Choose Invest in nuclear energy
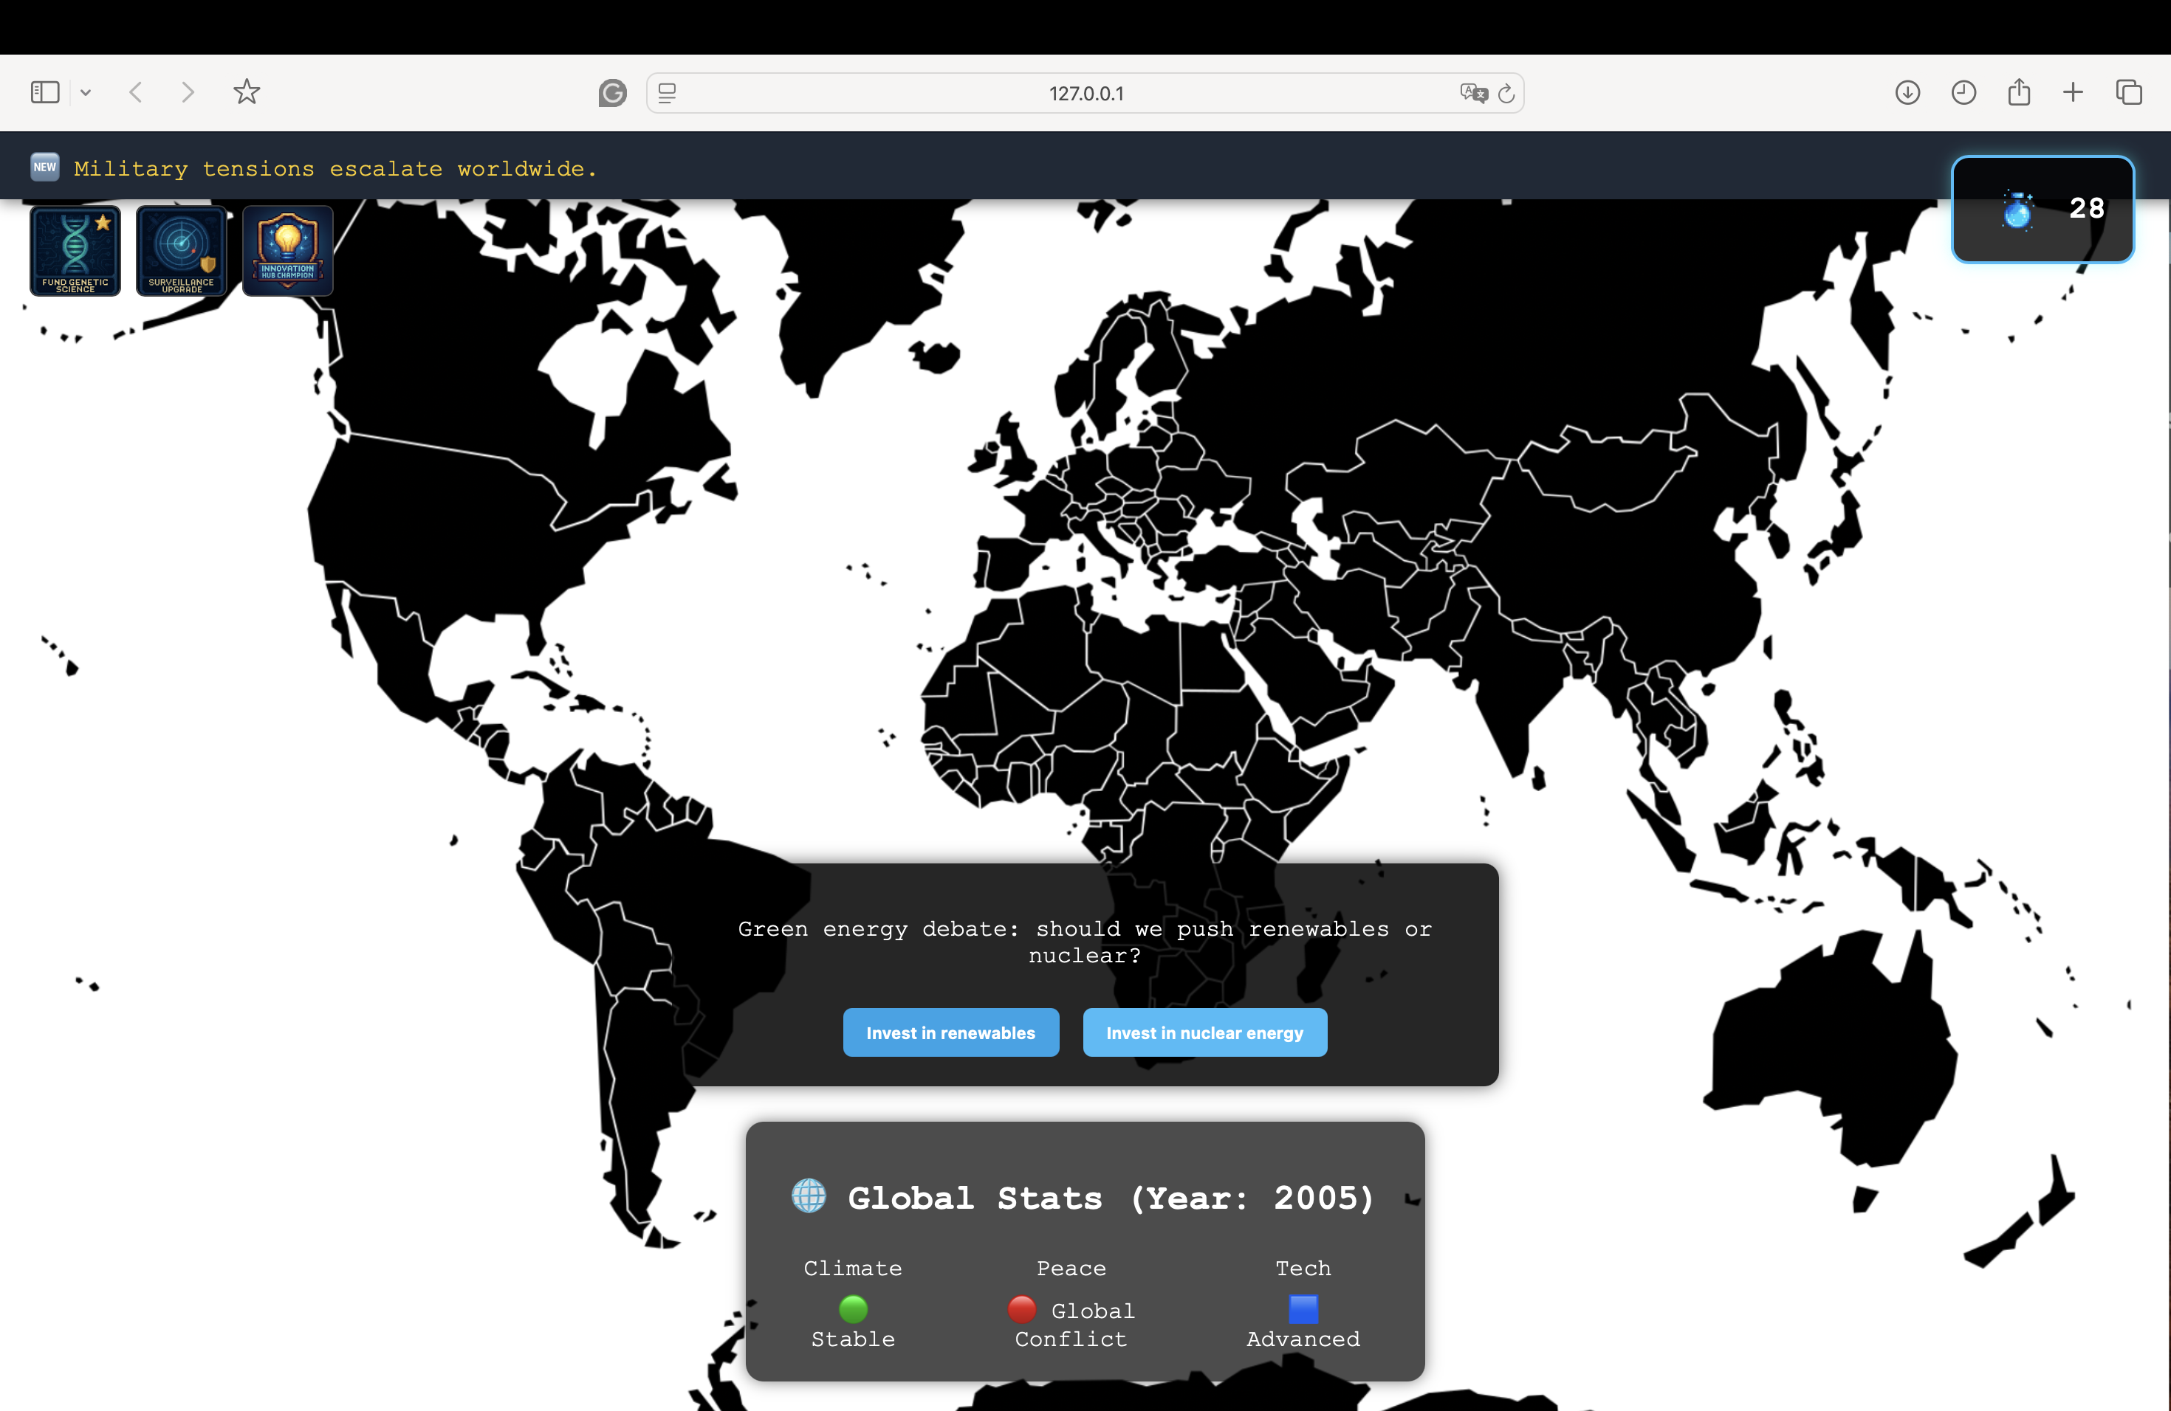The width and height of the screenshot is (2171, 1411). 1204,1032
